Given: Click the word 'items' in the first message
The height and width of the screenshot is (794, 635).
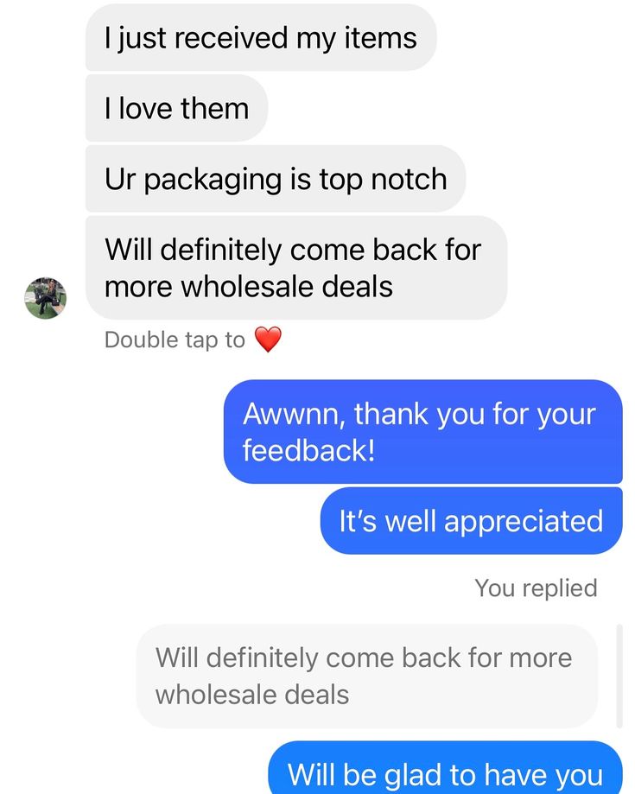Looking at the screenshot, I should (x=380, y=38).
